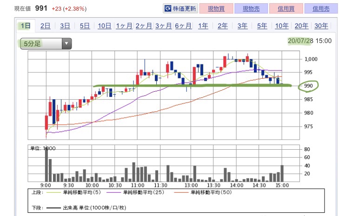
Task: Switch to the 3日 period tab
Action: (x=65, y=26)
